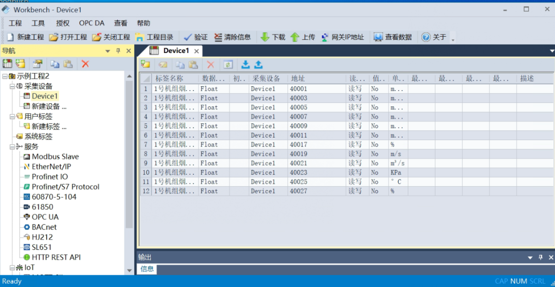This screenshot has height=287, width=555.
Task: Click the green 上传 upload button
Action: coord(303,37)
